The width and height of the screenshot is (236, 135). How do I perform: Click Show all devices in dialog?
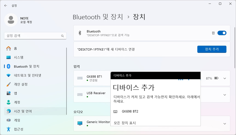pyautogui.click(x=125, y=123)
